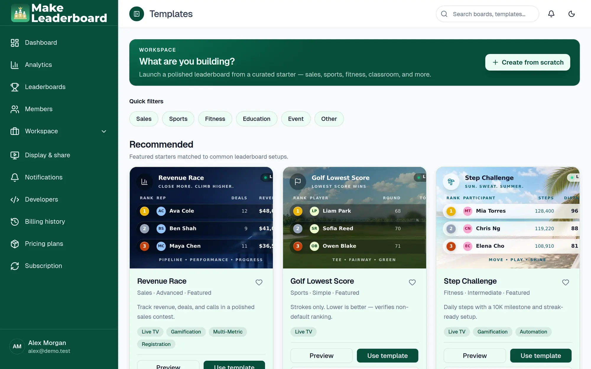This screenshot has height=369, width=591.
Task: Click the Dashboard grid icon
Action: point(15,43)
